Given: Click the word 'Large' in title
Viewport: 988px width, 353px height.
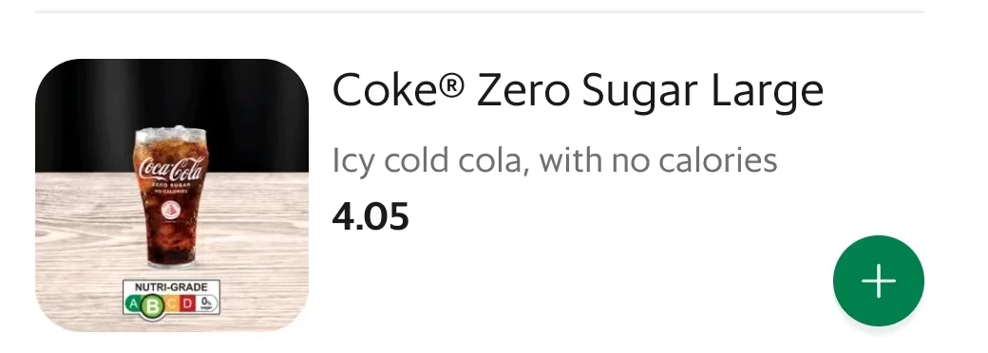Looking at the screenshot, I should (x=768, y=93).
